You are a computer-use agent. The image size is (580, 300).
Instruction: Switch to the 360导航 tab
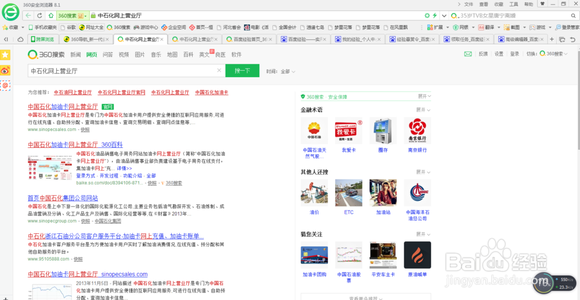click(86, 39)
